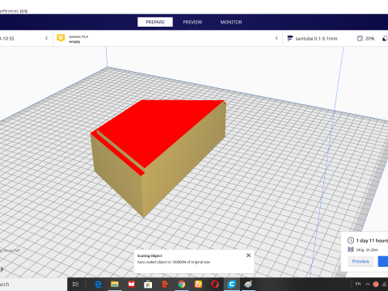Click the Windows search box
This screenshot has height=291, width=388.
coord(32,284)
